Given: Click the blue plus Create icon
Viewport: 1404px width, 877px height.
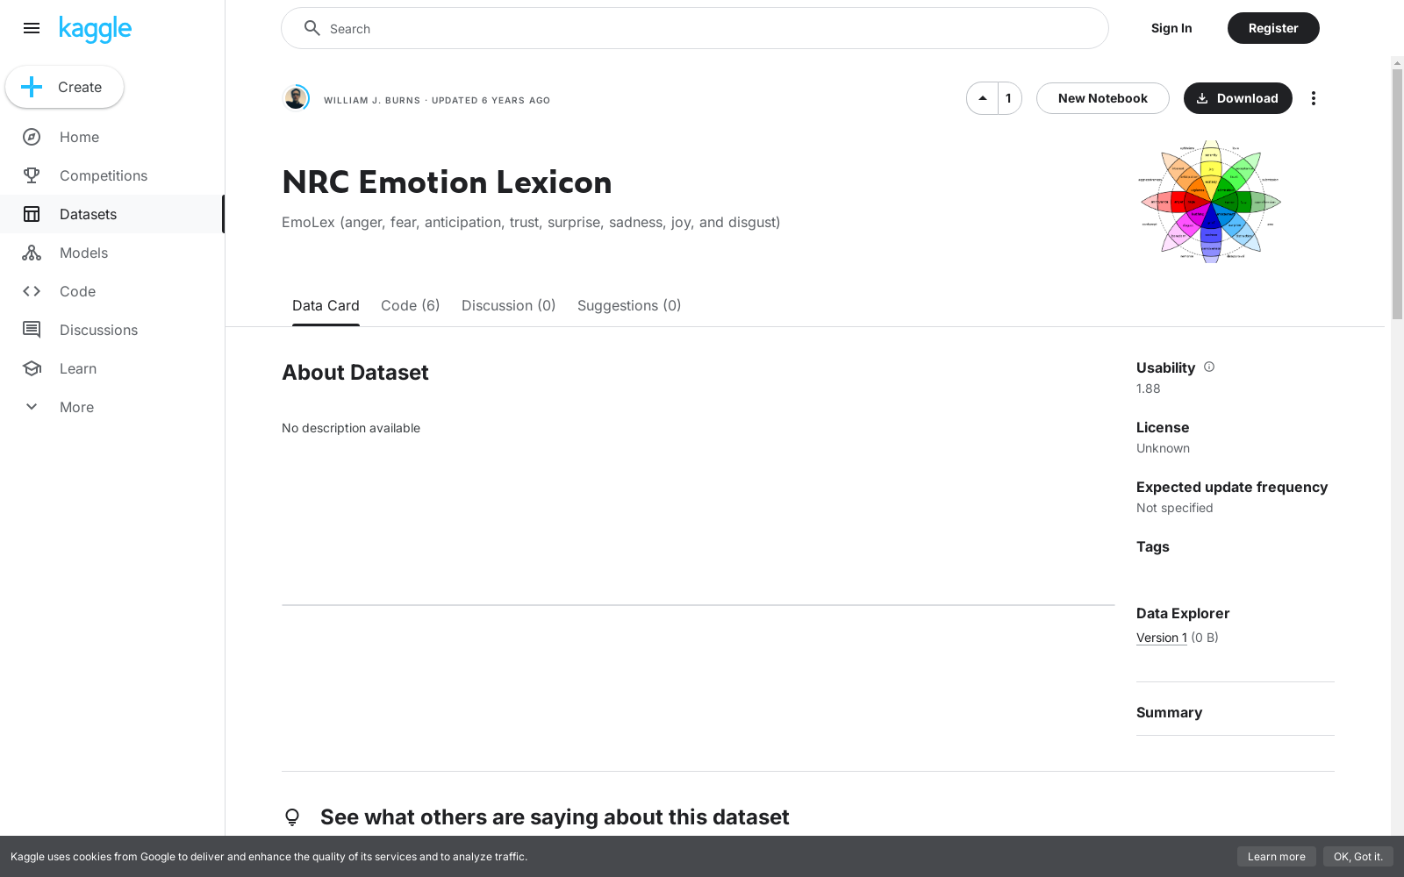Looking at the screenshot, I should 32,87.
